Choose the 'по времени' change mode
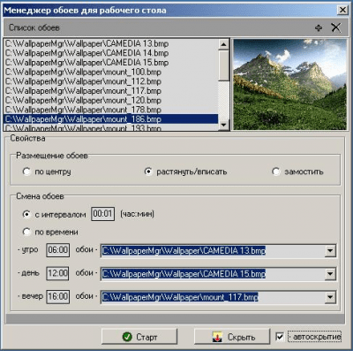This screenshot has width=353, height=351. coord(26,232)
